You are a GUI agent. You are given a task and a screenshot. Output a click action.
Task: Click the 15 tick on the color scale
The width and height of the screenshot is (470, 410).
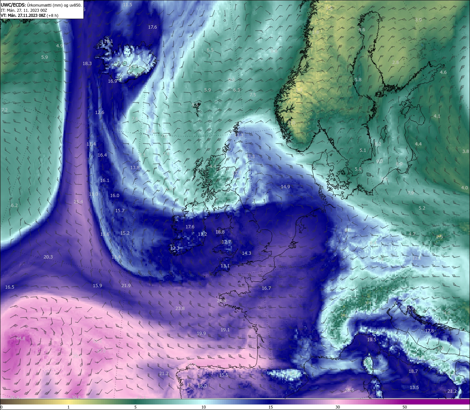(x=271, y=407)
